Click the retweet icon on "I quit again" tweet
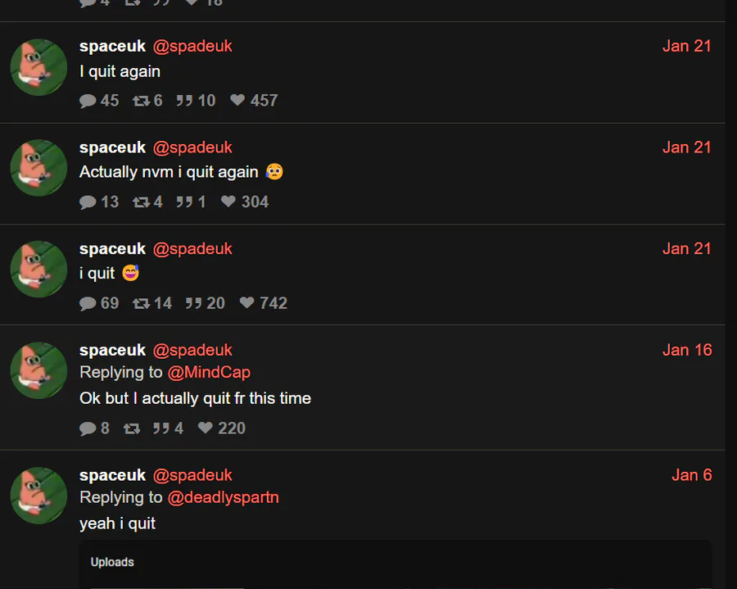The height and width of the screenshot is (589, 737). [141, 101]
